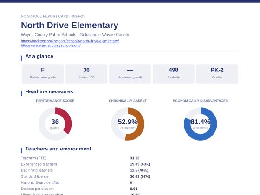
Task: Select the value 19.03 (60%)
Action: 140,164
